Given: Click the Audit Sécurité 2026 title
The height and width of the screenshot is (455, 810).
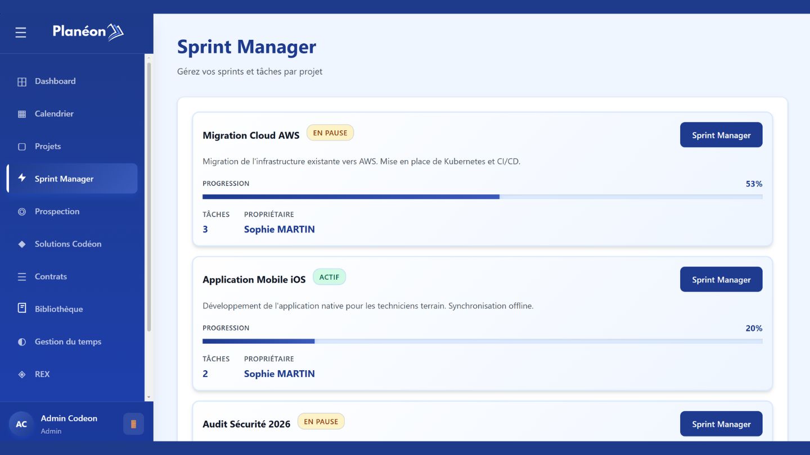Looking at the screenshot, I should (246, 424).
